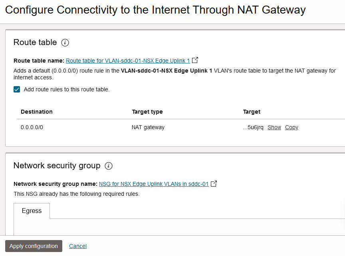Image resolution: width=345 pixels, height=256 pixels.
Task: Select the 0.0.0.0/0 destination cell
Action: (32, 127)
